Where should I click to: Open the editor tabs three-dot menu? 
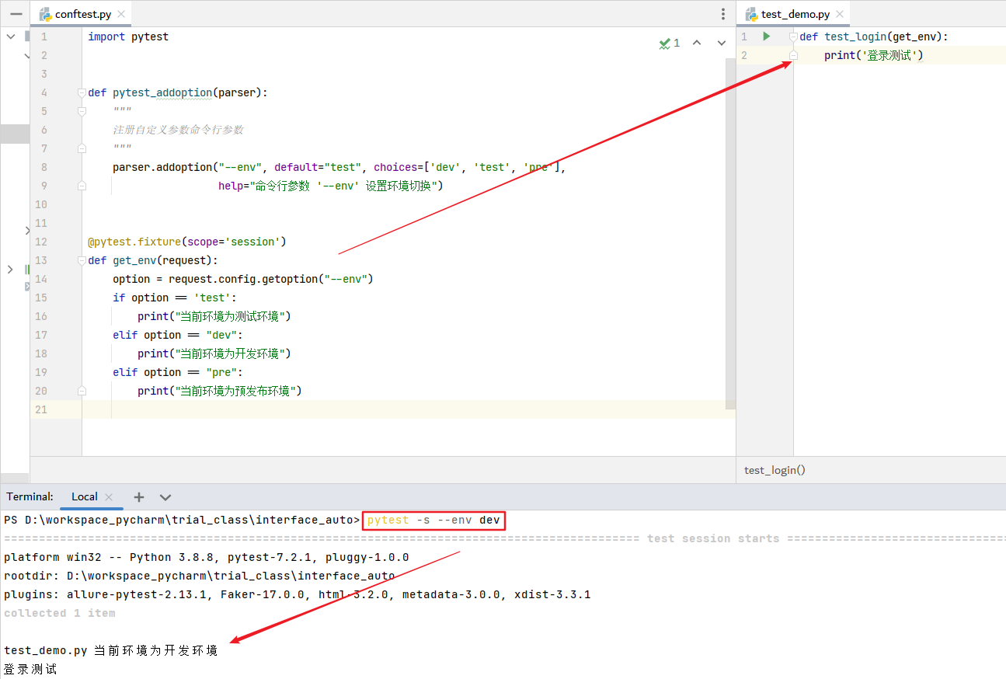(723, 14)
